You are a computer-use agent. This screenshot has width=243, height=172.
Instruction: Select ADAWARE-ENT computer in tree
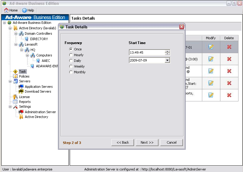[47, 66]
